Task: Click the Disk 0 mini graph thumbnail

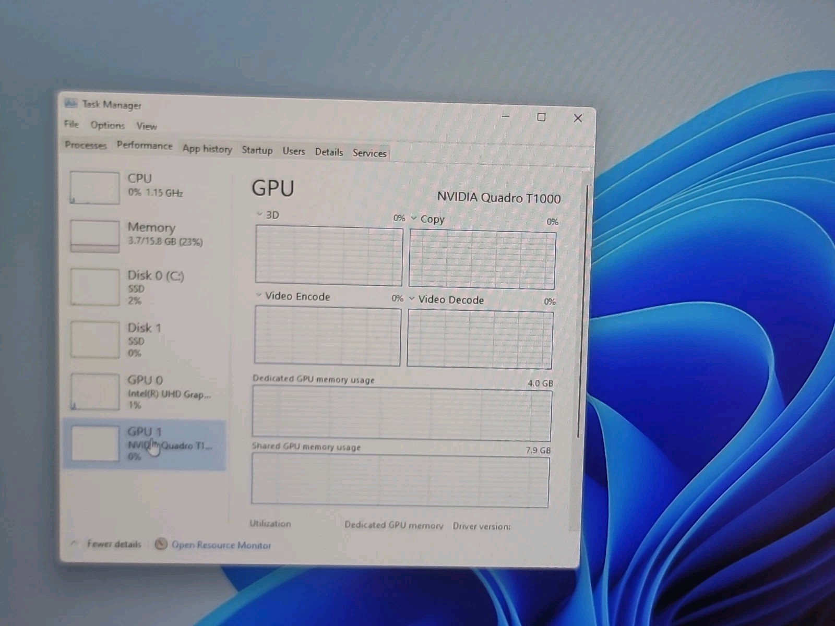Action: 94,287
